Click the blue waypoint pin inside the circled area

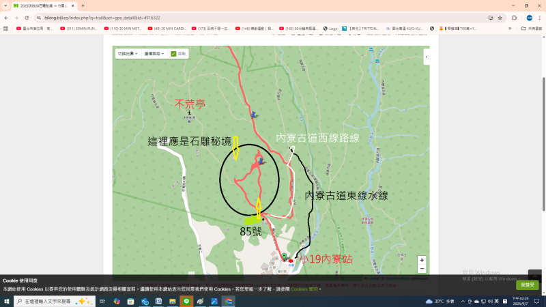point(261,161)
